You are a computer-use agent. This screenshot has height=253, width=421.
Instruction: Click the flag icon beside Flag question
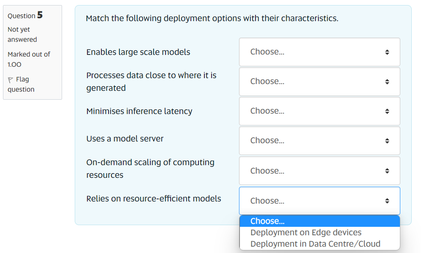click(x=11, y=79)
